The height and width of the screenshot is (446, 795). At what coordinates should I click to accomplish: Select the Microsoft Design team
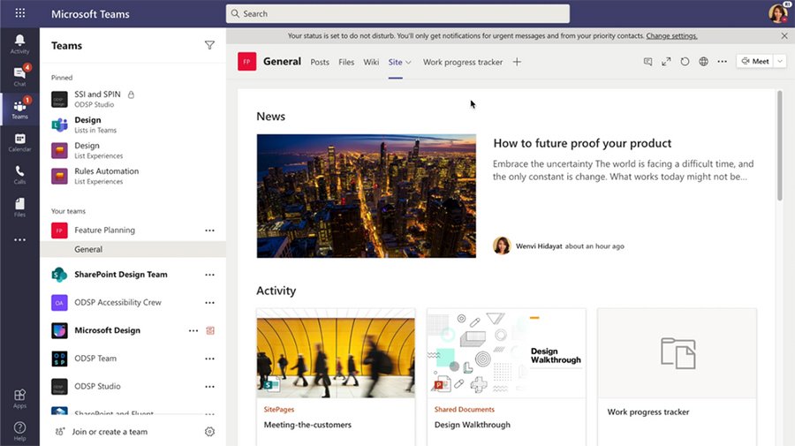[107, 330]
